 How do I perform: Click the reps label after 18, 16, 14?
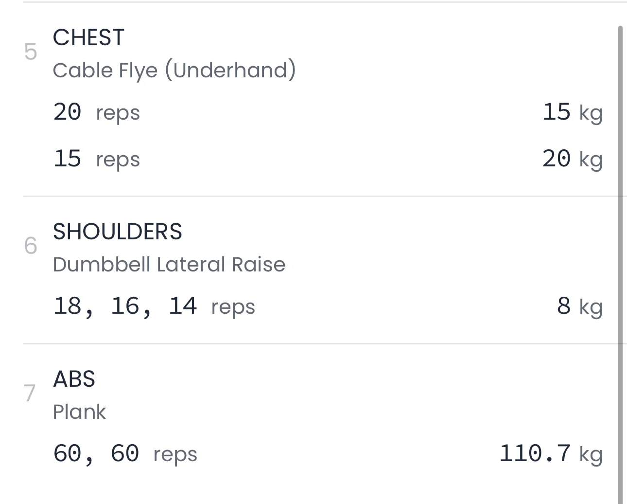pos(233,307)
